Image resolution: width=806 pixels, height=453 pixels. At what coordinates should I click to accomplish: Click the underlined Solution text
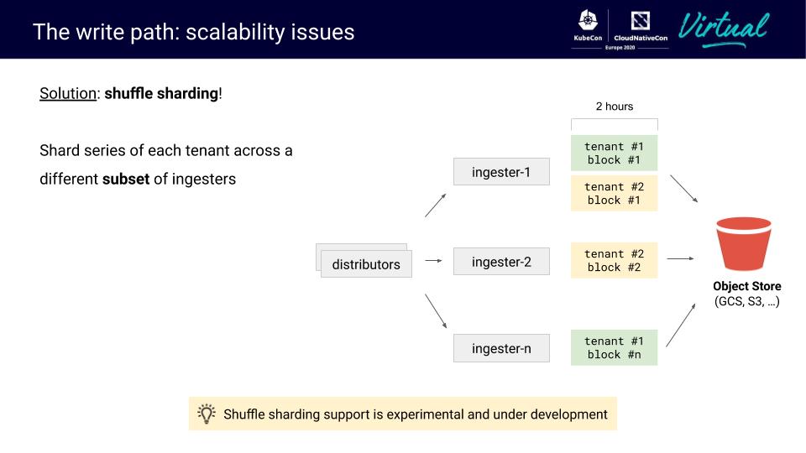point(66,93)
